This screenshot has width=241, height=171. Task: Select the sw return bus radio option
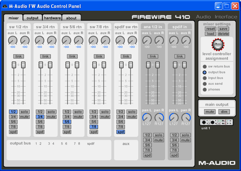click(x=204, y=66)
